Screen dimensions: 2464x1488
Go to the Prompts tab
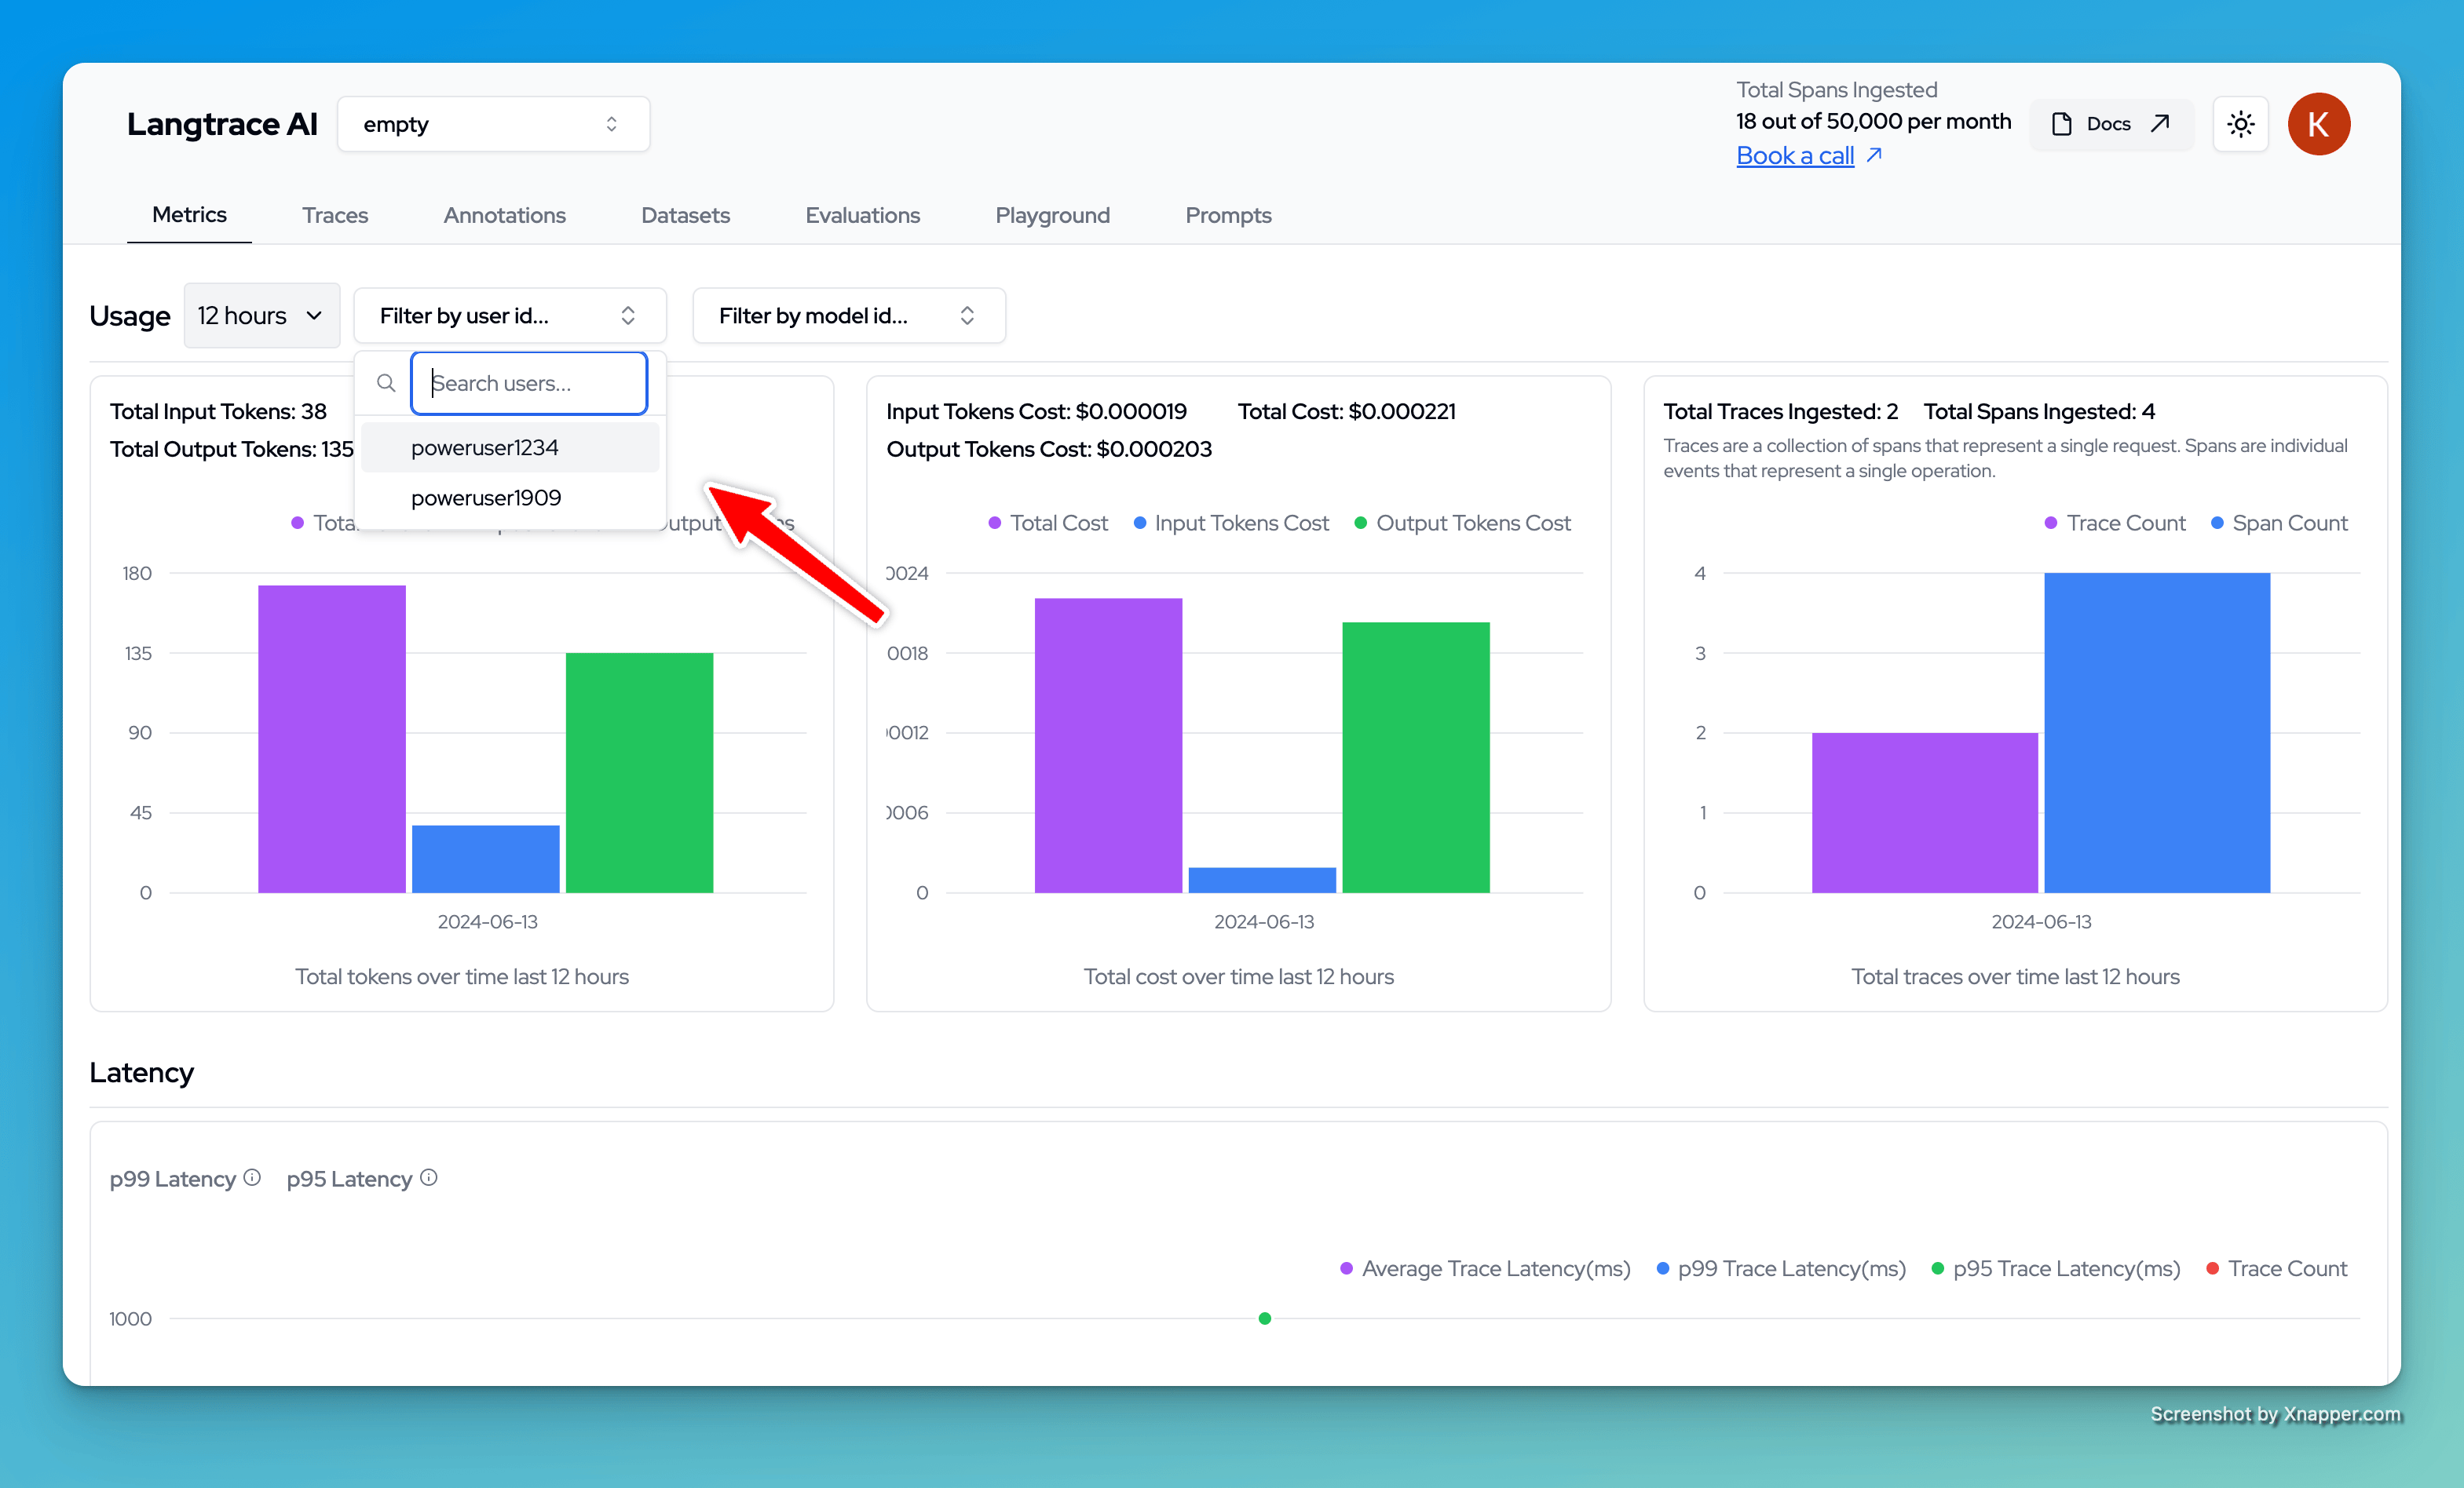[1228, 215]
